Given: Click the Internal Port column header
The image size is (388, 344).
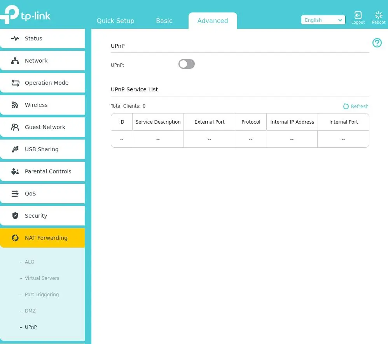Looking at the screenshot, I should point(343,122).
